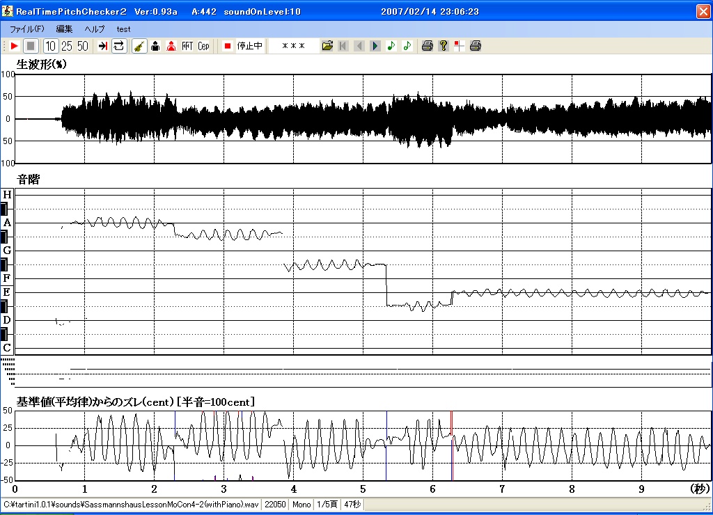Click the 1/5頁 page indicator

pos(327,505)
